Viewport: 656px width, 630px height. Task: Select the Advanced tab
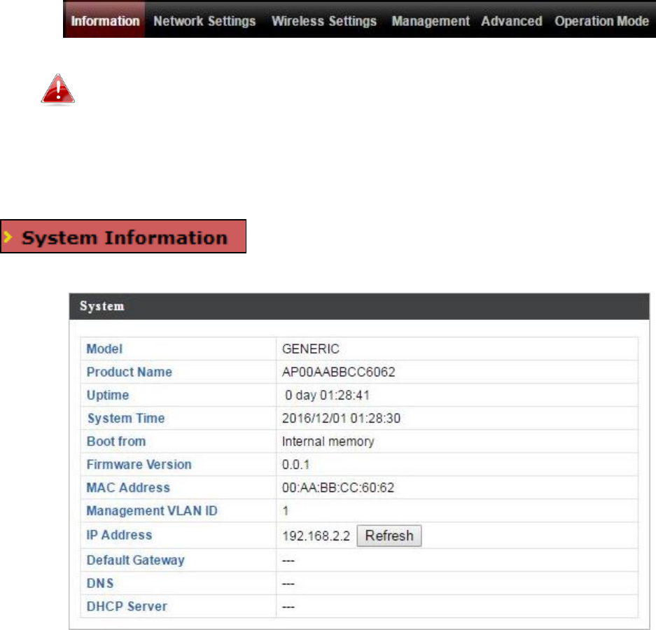click(x=512, y=21)
